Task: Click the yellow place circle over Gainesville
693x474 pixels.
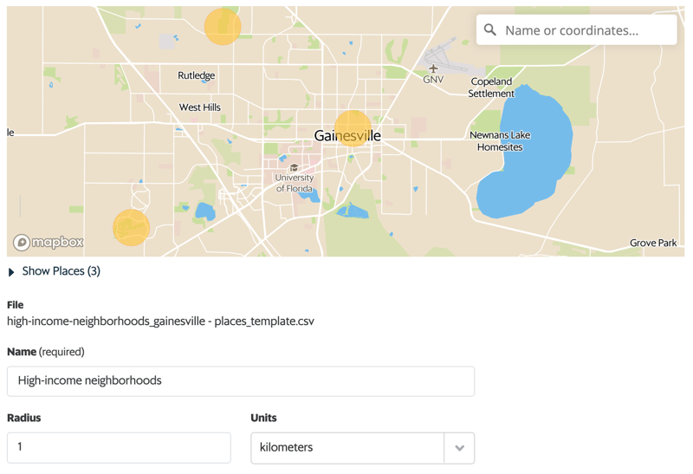Action: tap(353, 128)
